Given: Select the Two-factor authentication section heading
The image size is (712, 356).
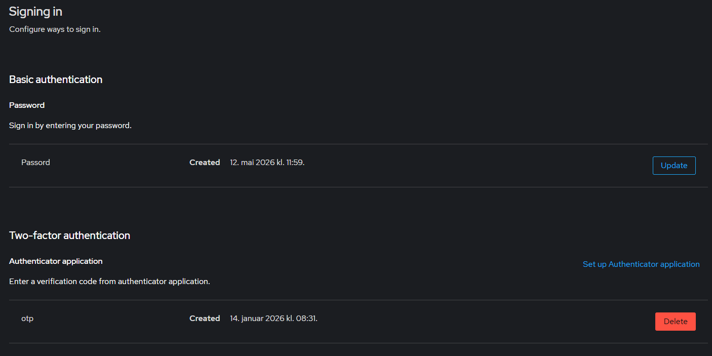Looking at the screenshot, I should coord(69,235).
